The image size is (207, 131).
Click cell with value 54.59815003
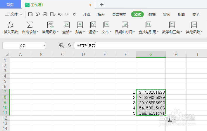tap(151, 108)
